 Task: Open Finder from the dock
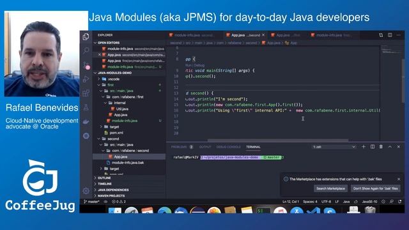[115, 210]
